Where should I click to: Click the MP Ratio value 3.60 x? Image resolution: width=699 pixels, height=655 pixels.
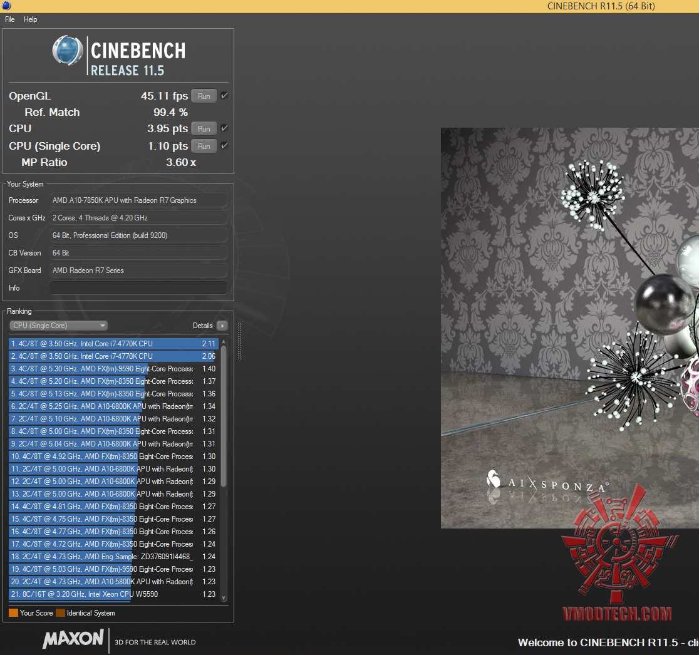181,162
